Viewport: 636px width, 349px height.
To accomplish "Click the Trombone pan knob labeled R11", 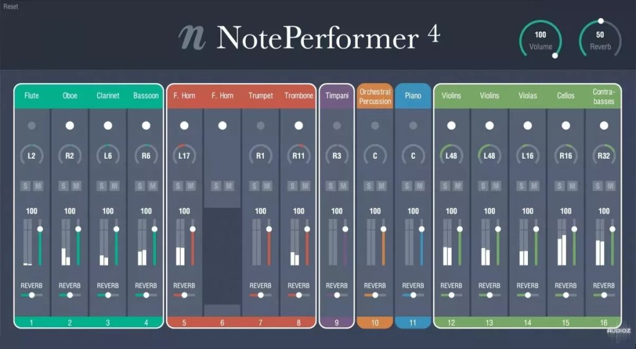I will click(299, 156).
